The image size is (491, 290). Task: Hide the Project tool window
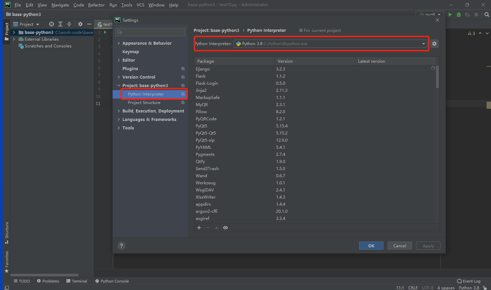click(x=89, y=24)
